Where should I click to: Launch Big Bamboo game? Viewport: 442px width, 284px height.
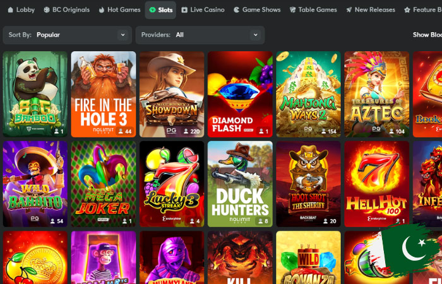point(35,94)
